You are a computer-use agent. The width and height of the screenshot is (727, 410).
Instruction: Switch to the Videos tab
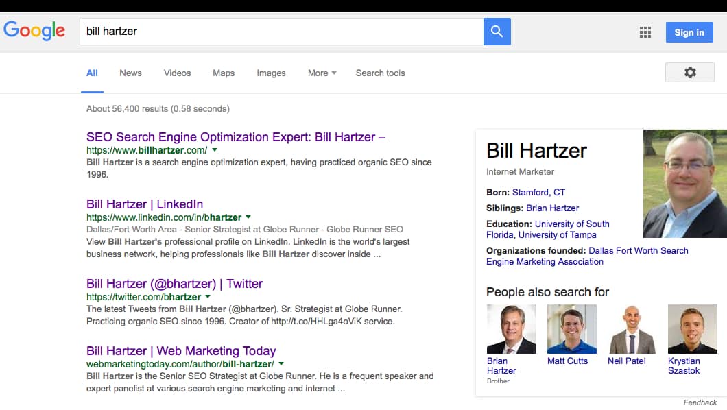click(x=177, y=73)
